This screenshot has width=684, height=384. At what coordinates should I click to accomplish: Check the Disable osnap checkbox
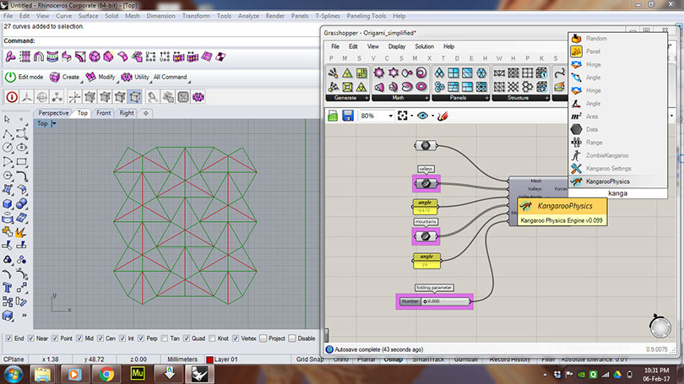(x=292, y=338)
